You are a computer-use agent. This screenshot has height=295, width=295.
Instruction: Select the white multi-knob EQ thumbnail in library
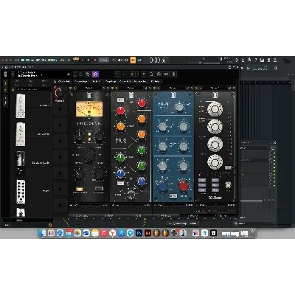21,192
